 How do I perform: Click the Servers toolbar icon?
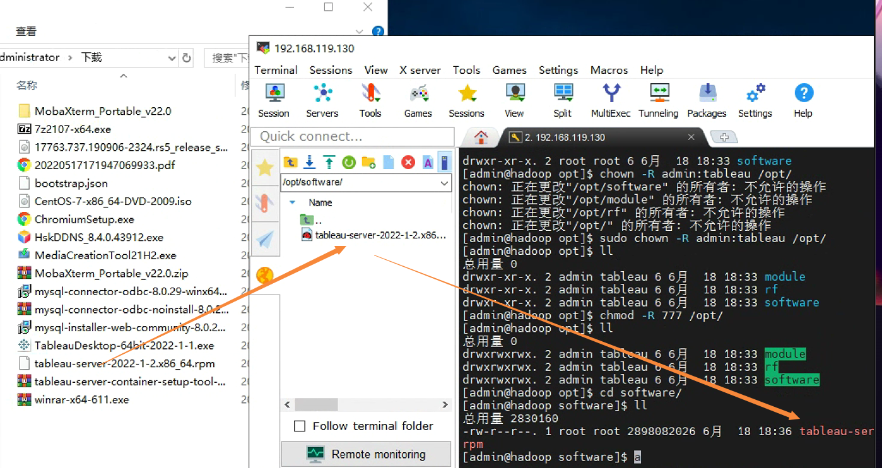322,100
